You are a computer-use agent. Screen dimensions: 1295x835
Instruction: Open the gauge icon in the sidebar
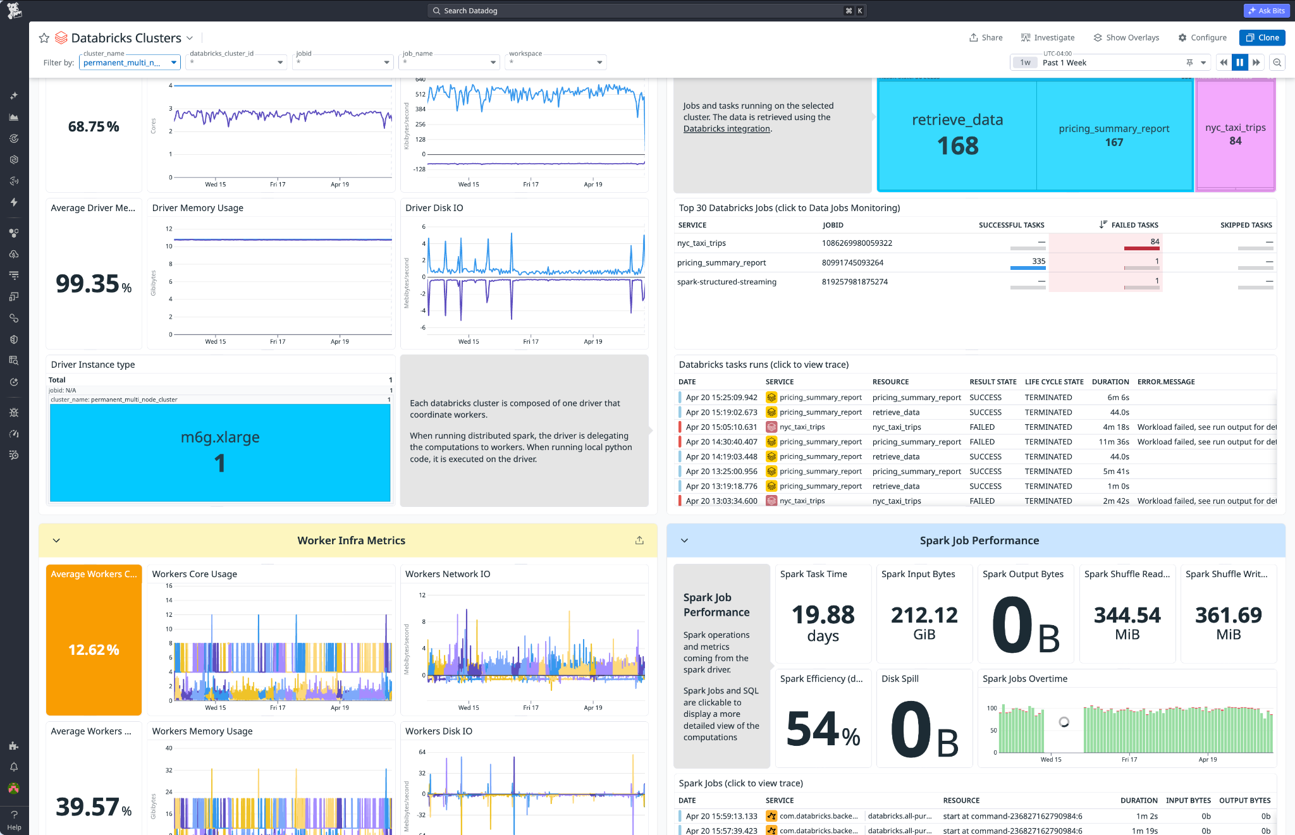coord(14,434)
